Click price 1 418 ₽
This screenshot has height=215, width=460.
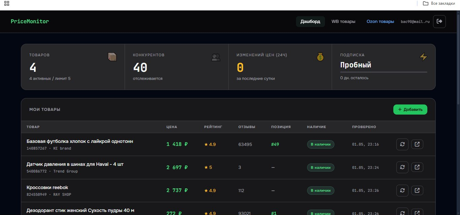[x=177, y=144]
